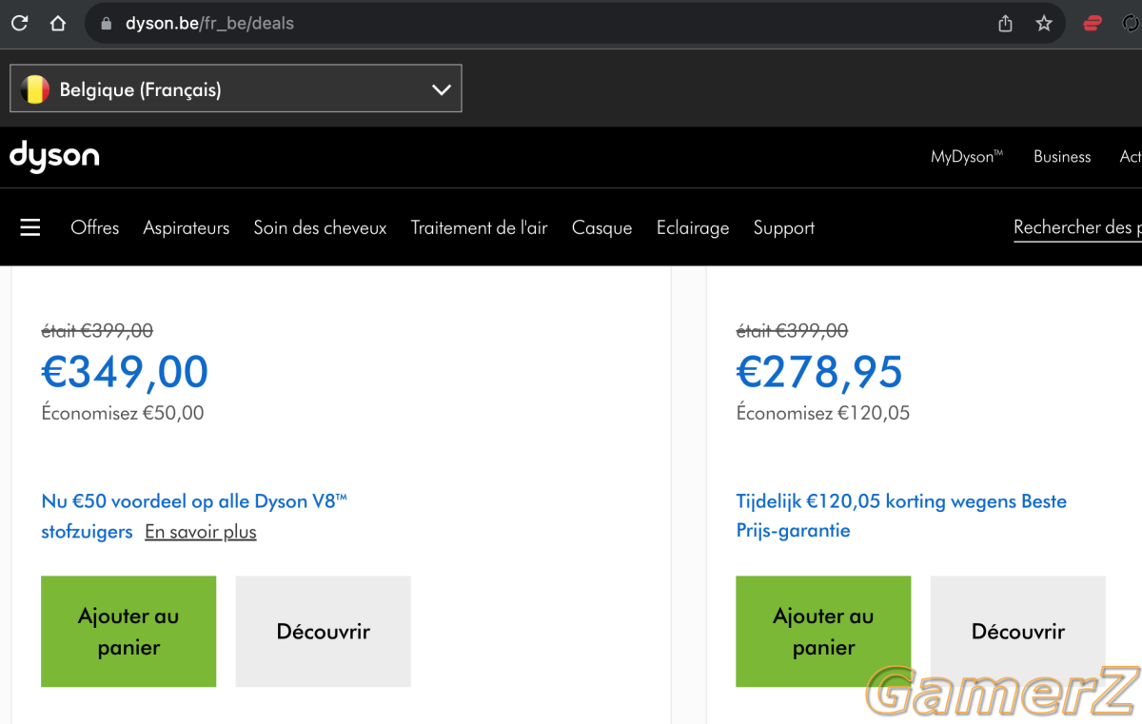Viewport: 1142px width, 724px height.
Task: Open the Business link
Action: [1062, 156]
